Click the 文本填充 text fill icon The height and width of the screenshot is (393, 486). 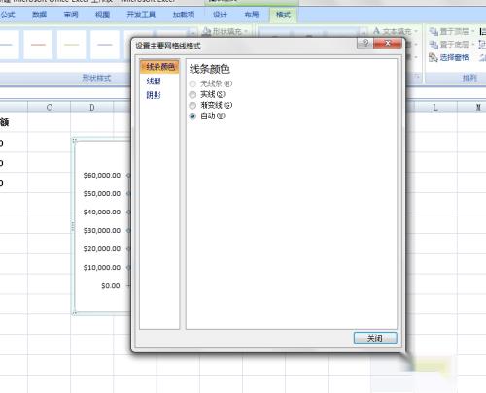click(x=376, y=31)
